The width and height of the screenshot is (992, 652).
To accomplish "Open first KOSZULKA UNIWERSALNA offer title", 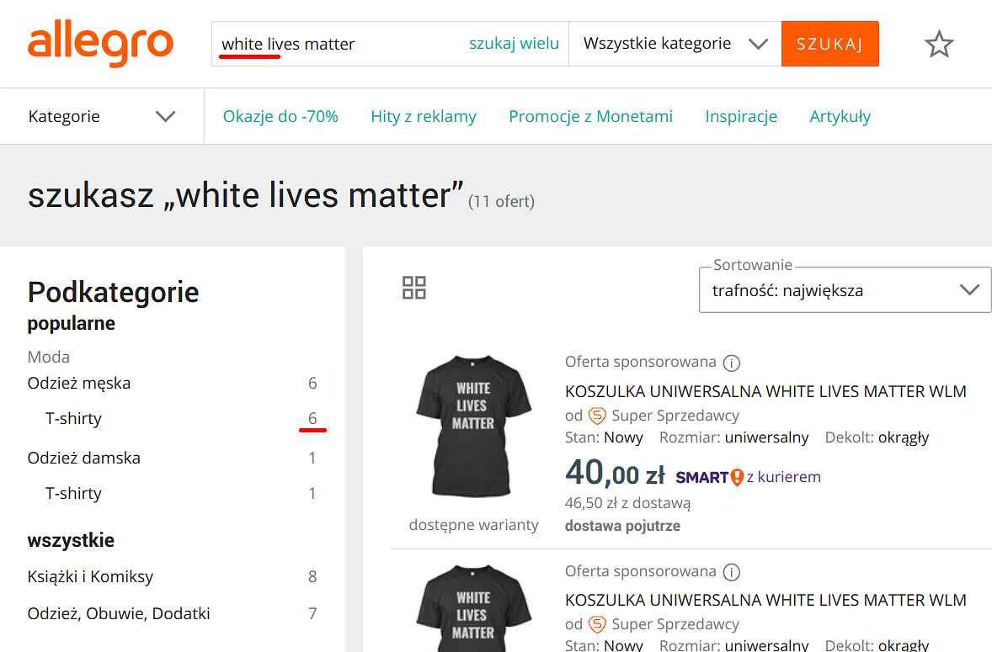I will 765,391.
